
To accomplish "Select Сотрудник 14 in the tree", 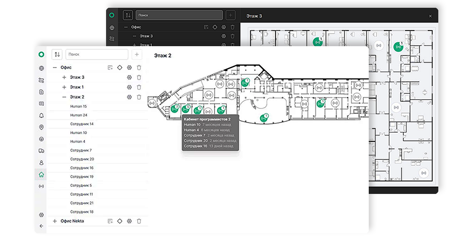I will (x=82, y=124).
